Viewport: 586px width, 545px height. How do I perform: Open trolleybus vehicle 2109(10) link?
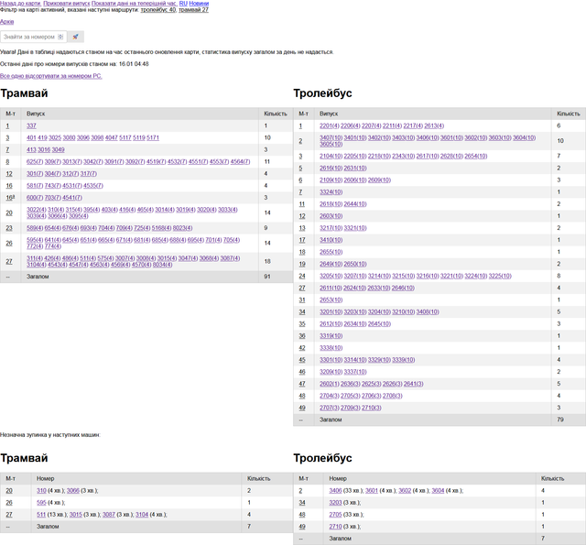point(331,180)
